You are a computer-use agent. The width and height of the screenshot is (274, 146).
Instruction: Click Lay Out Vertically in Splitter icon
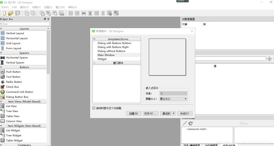(x=90, y=13)
